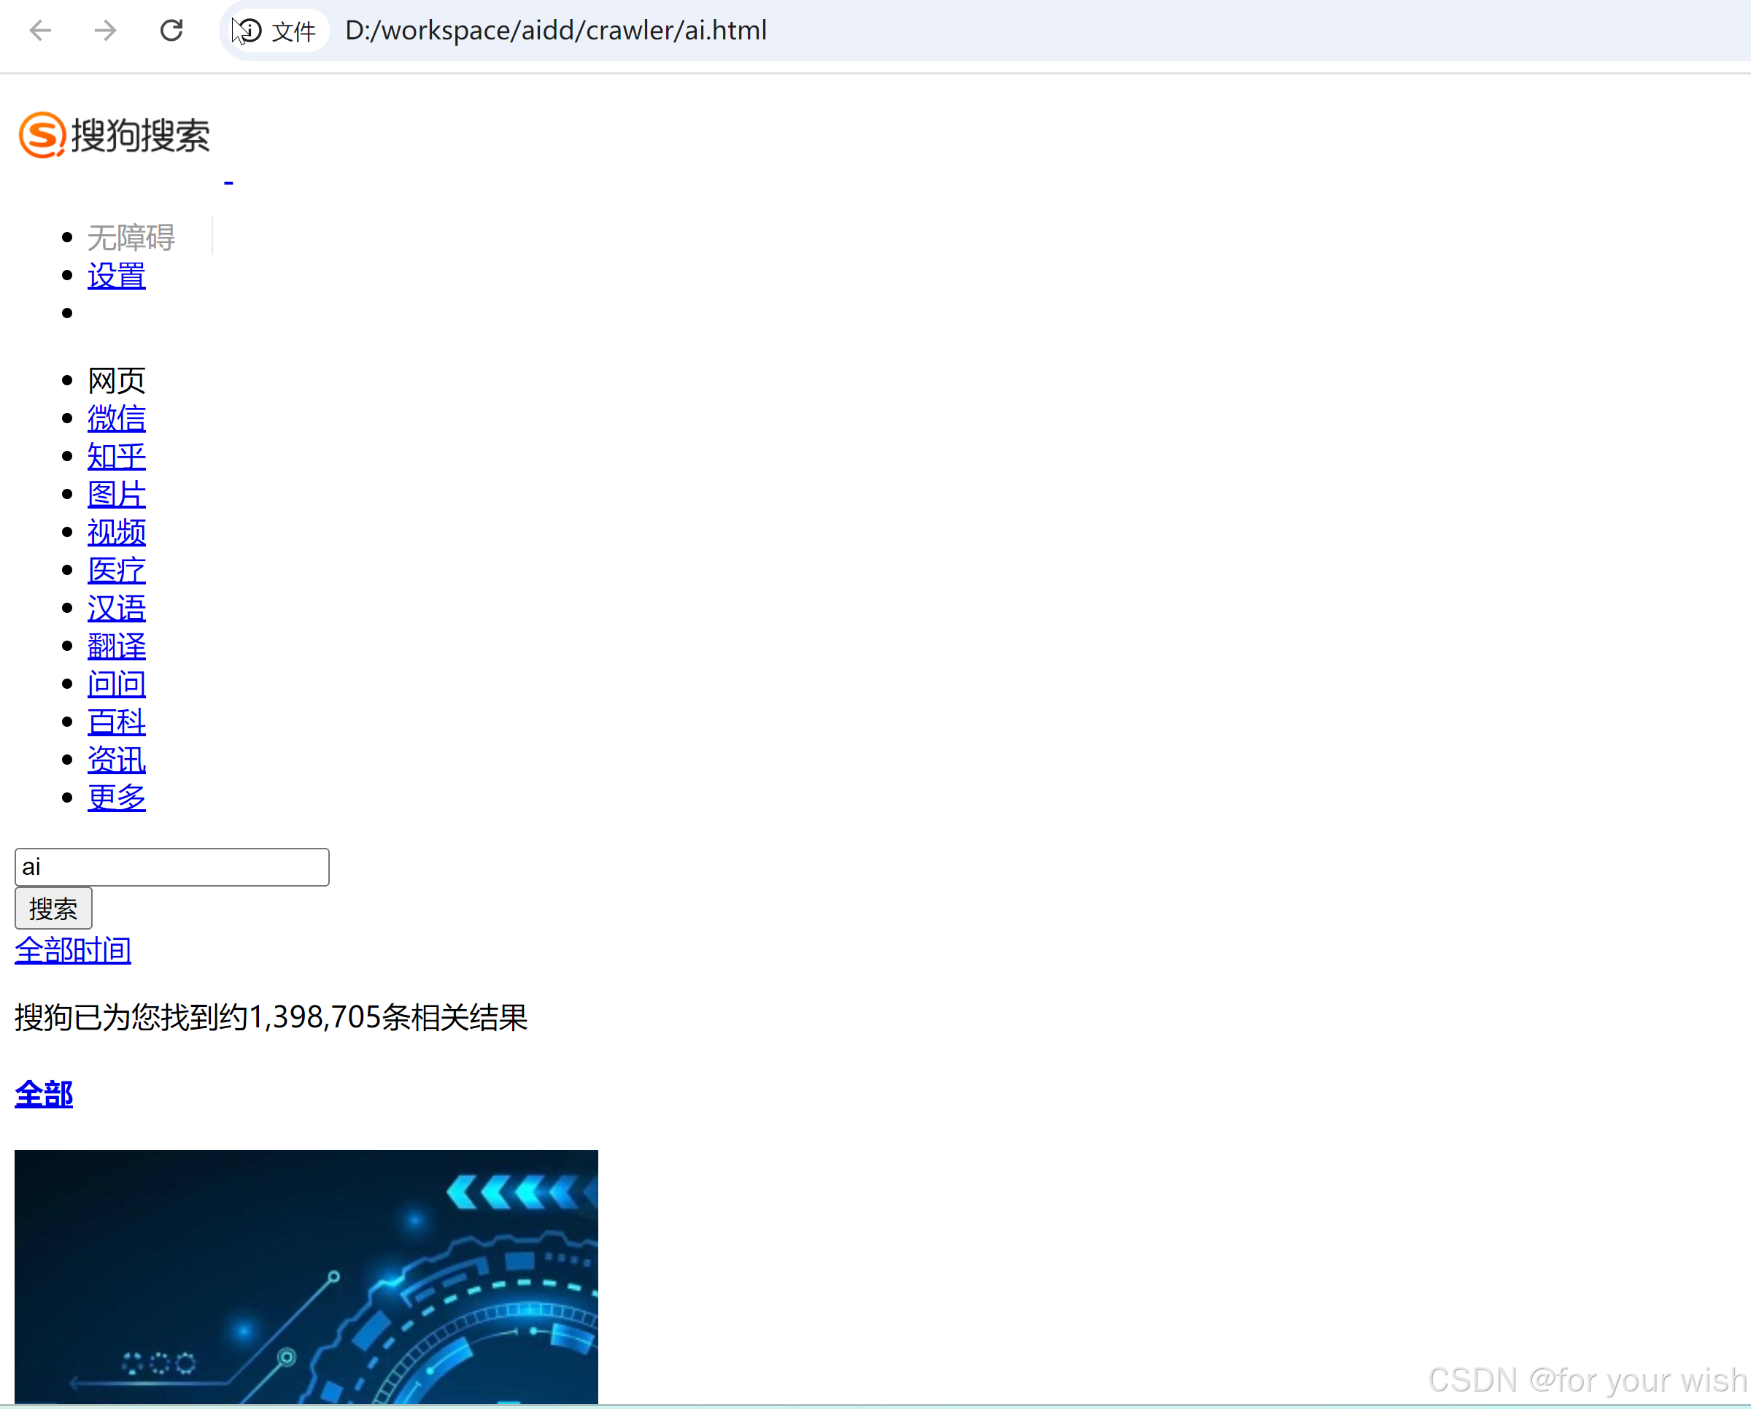Switch to the 全部 results tab

43,1094
